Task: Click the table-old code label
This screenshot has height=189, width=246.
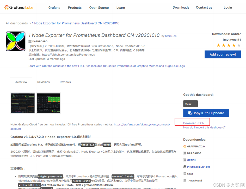Action: tap(88, 145)
